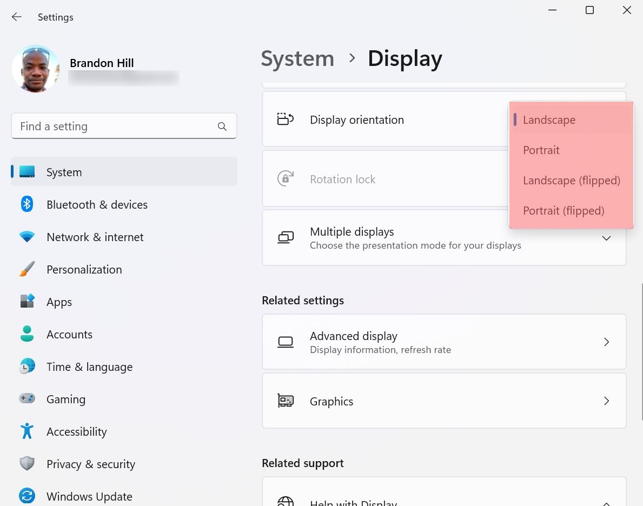Click the Find a setting search field

[124, 126]
